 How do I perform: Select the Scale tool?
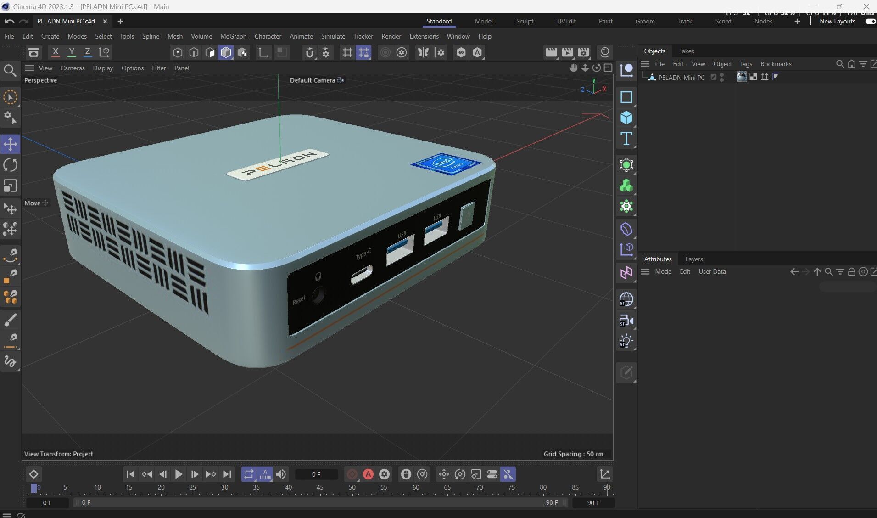point(10,186)
